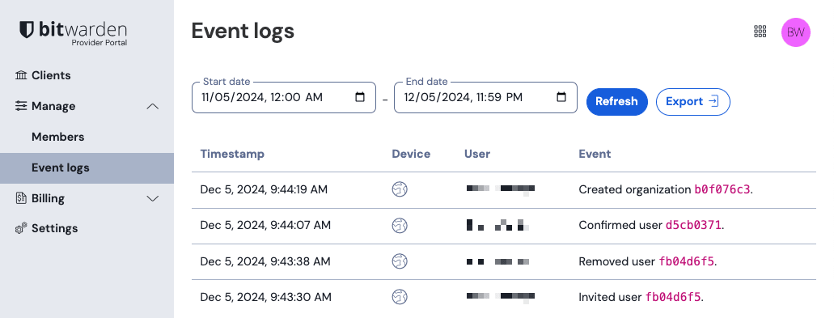Click the Refresh button
Image resolution: width=834 pixels, height=318 pixels.
(x=617, y=102)
